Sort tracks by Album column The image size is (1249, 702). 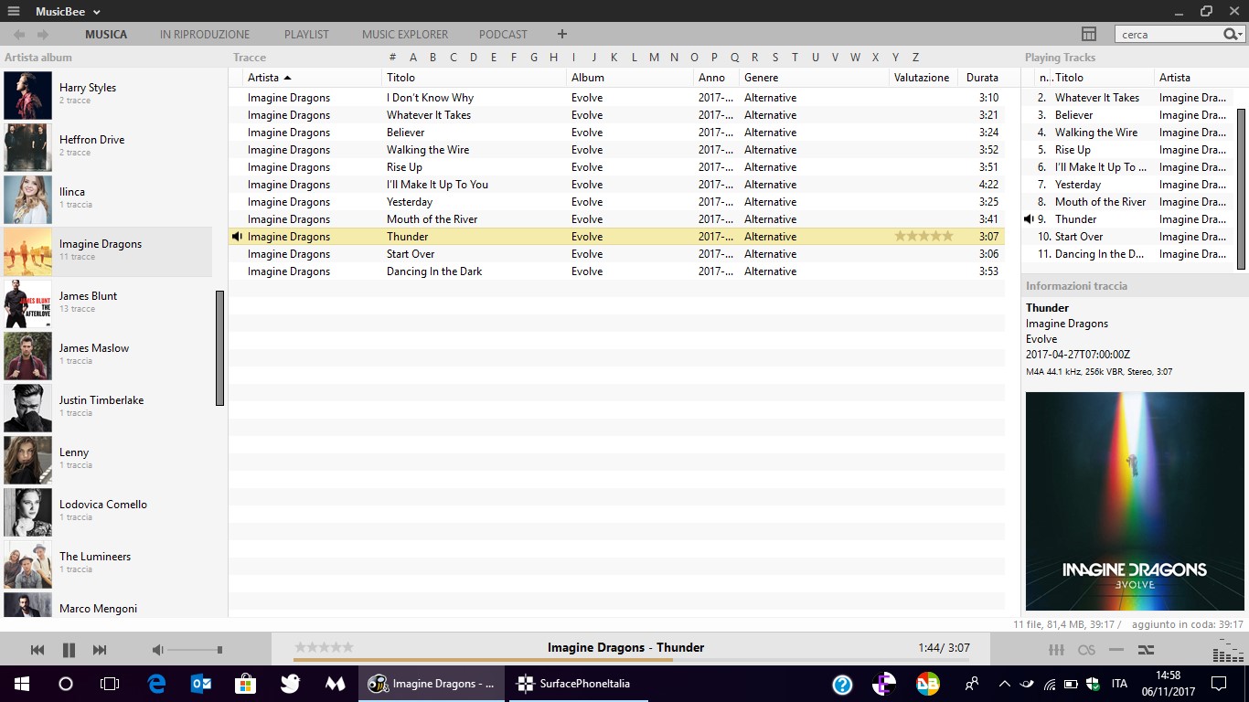(630, 78)
